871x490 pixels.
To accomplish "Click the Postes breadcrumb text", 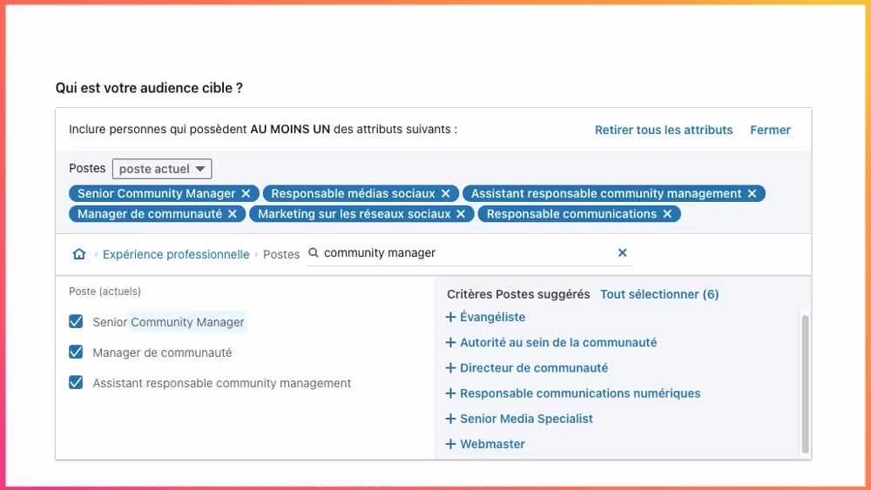I will tap(281, 255).
